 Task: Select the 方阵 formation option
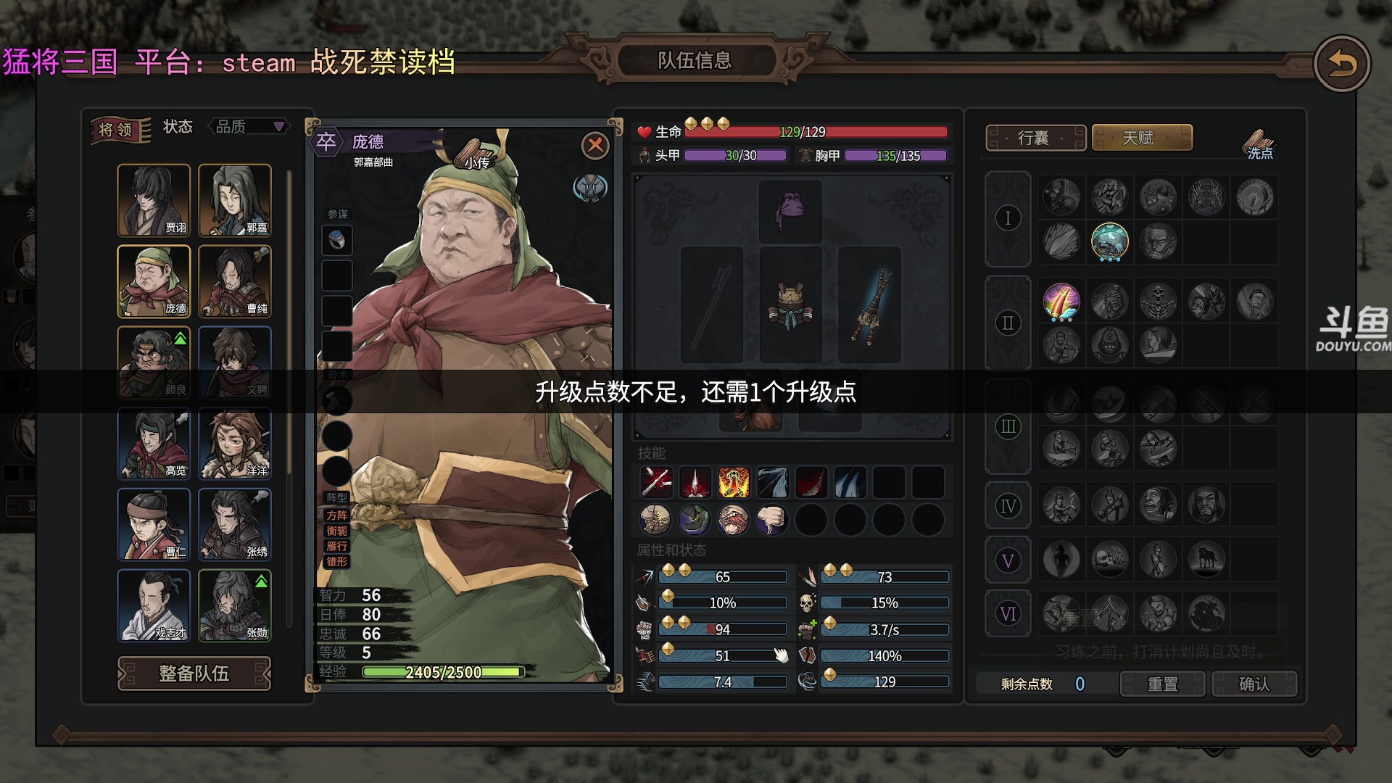[x=337, y=515]
